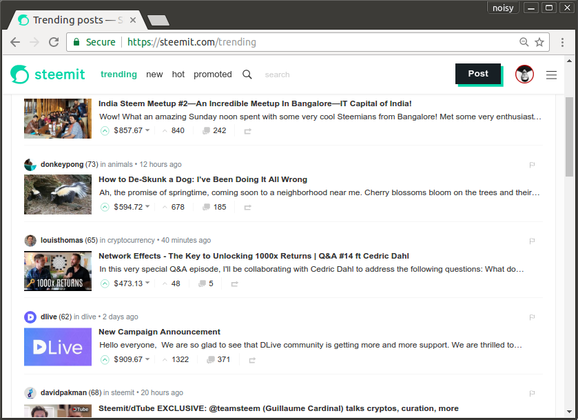Screen dimensions: 578x420
Task: Click the zoom magnifier icon in address bar
Action: tap(524, 42)
